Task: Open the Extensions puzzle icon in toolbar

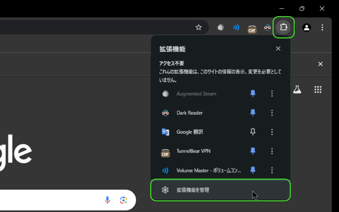Action: pos(283,27)
